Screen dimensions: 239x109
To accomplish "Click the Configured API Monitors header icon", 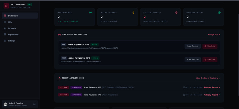I will [59, 35].
